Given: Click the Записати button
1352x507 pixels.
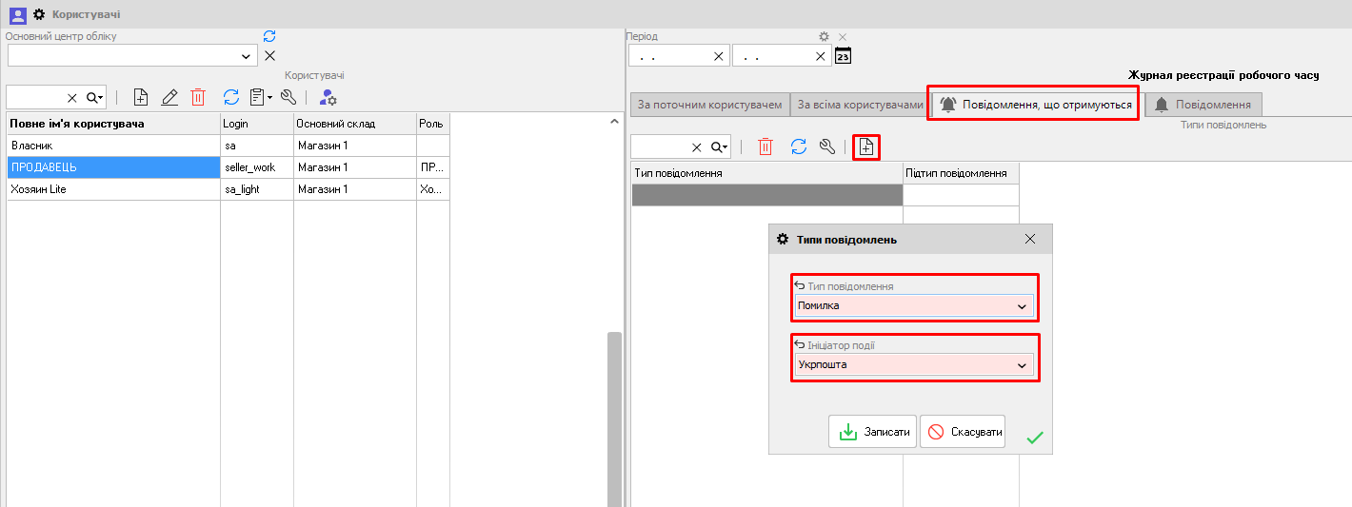Looking at the screenshot, I should point(873,432).
